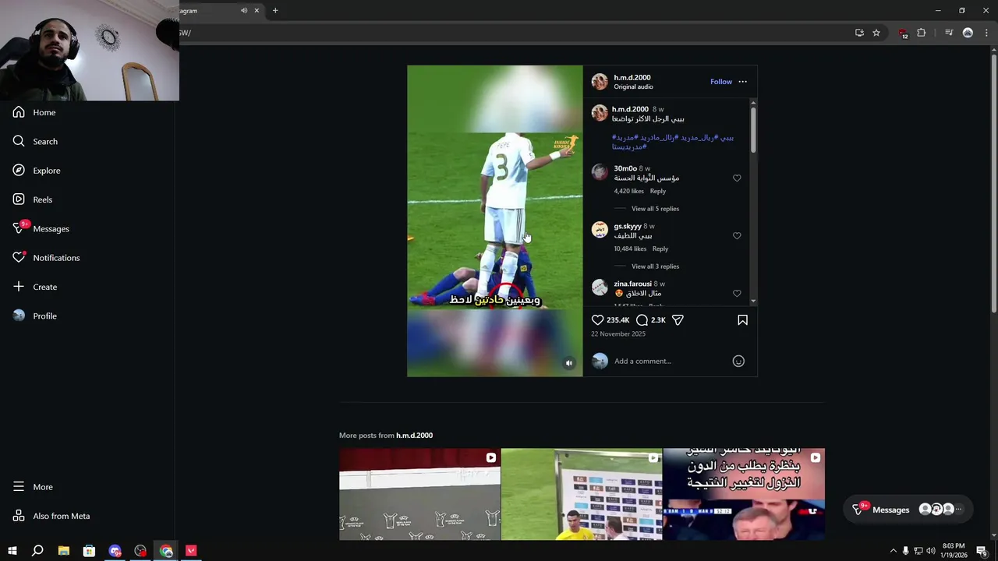
Task: Reply to 30m0o's comment
Action: click(658, 191)
